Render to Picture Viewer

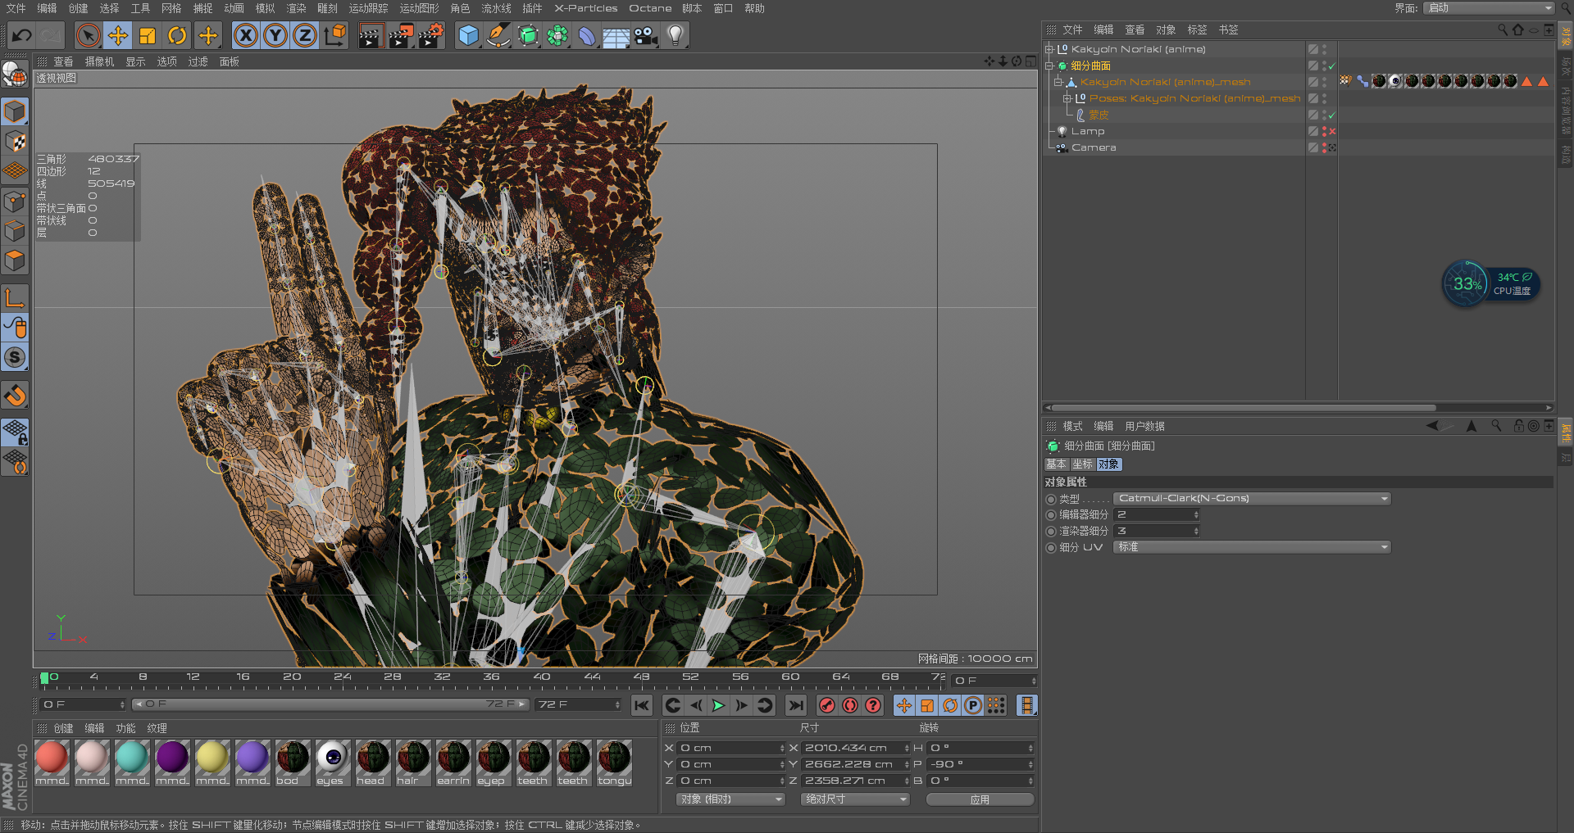pyautogui.click(x=401, y=35)
